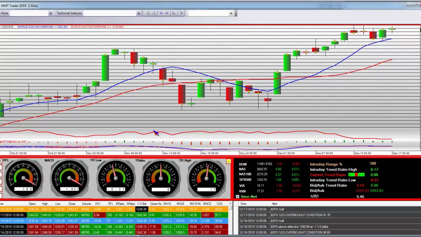Click the BRatio column header

click(120, 204)
